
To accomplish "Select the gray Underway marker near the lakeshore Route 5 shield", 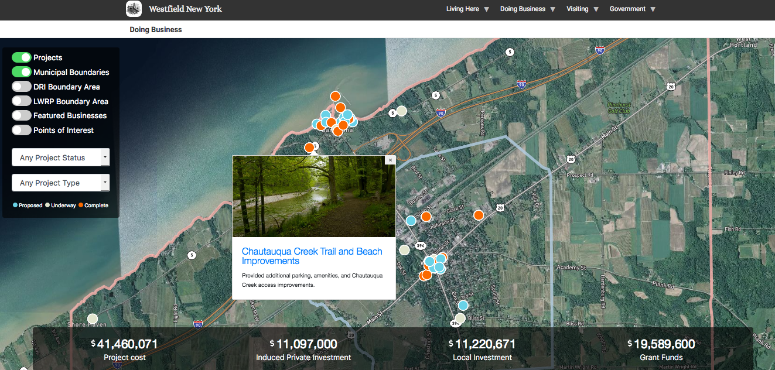I will 401,111.
